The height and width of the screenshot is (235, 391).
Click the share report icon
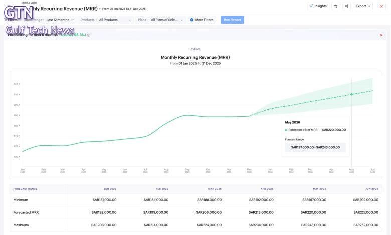pyautogui.click(x=346, y=6)
